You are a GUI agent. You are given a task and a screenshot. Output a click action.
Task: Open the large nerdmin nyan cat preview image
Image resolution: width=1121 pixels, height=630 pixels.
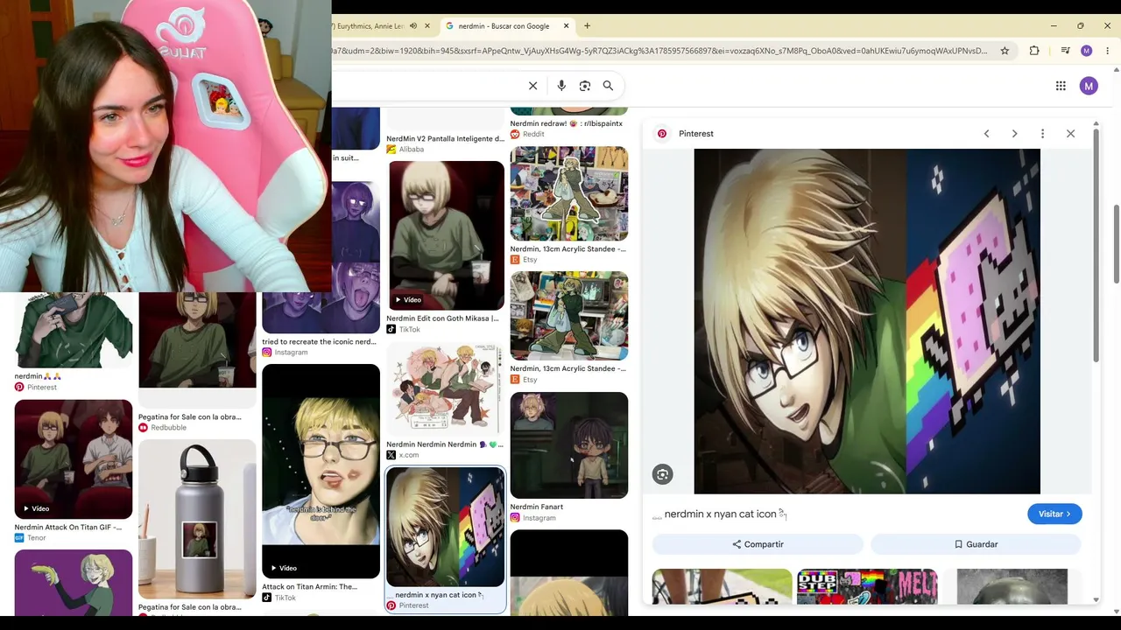click(x=867, y=321)
